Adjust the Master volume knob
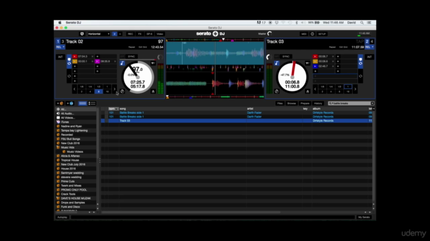 coord(270,33)
